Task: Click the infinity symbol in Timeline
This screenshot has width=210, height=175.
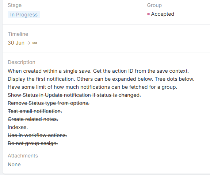Action: point(35,43)
